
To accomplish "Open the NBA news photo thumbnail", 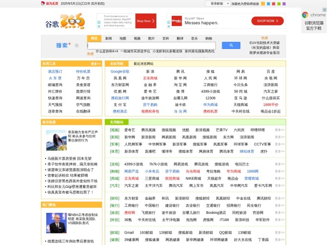I will point(56,223).
